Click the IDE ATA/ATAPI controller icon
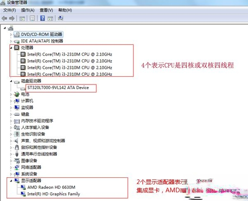248x201 pixels. coord(17,41)
